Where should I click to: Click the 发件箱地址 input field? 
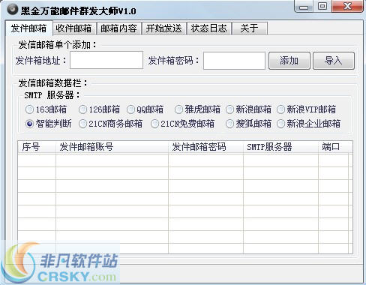[x=106, y=60]
